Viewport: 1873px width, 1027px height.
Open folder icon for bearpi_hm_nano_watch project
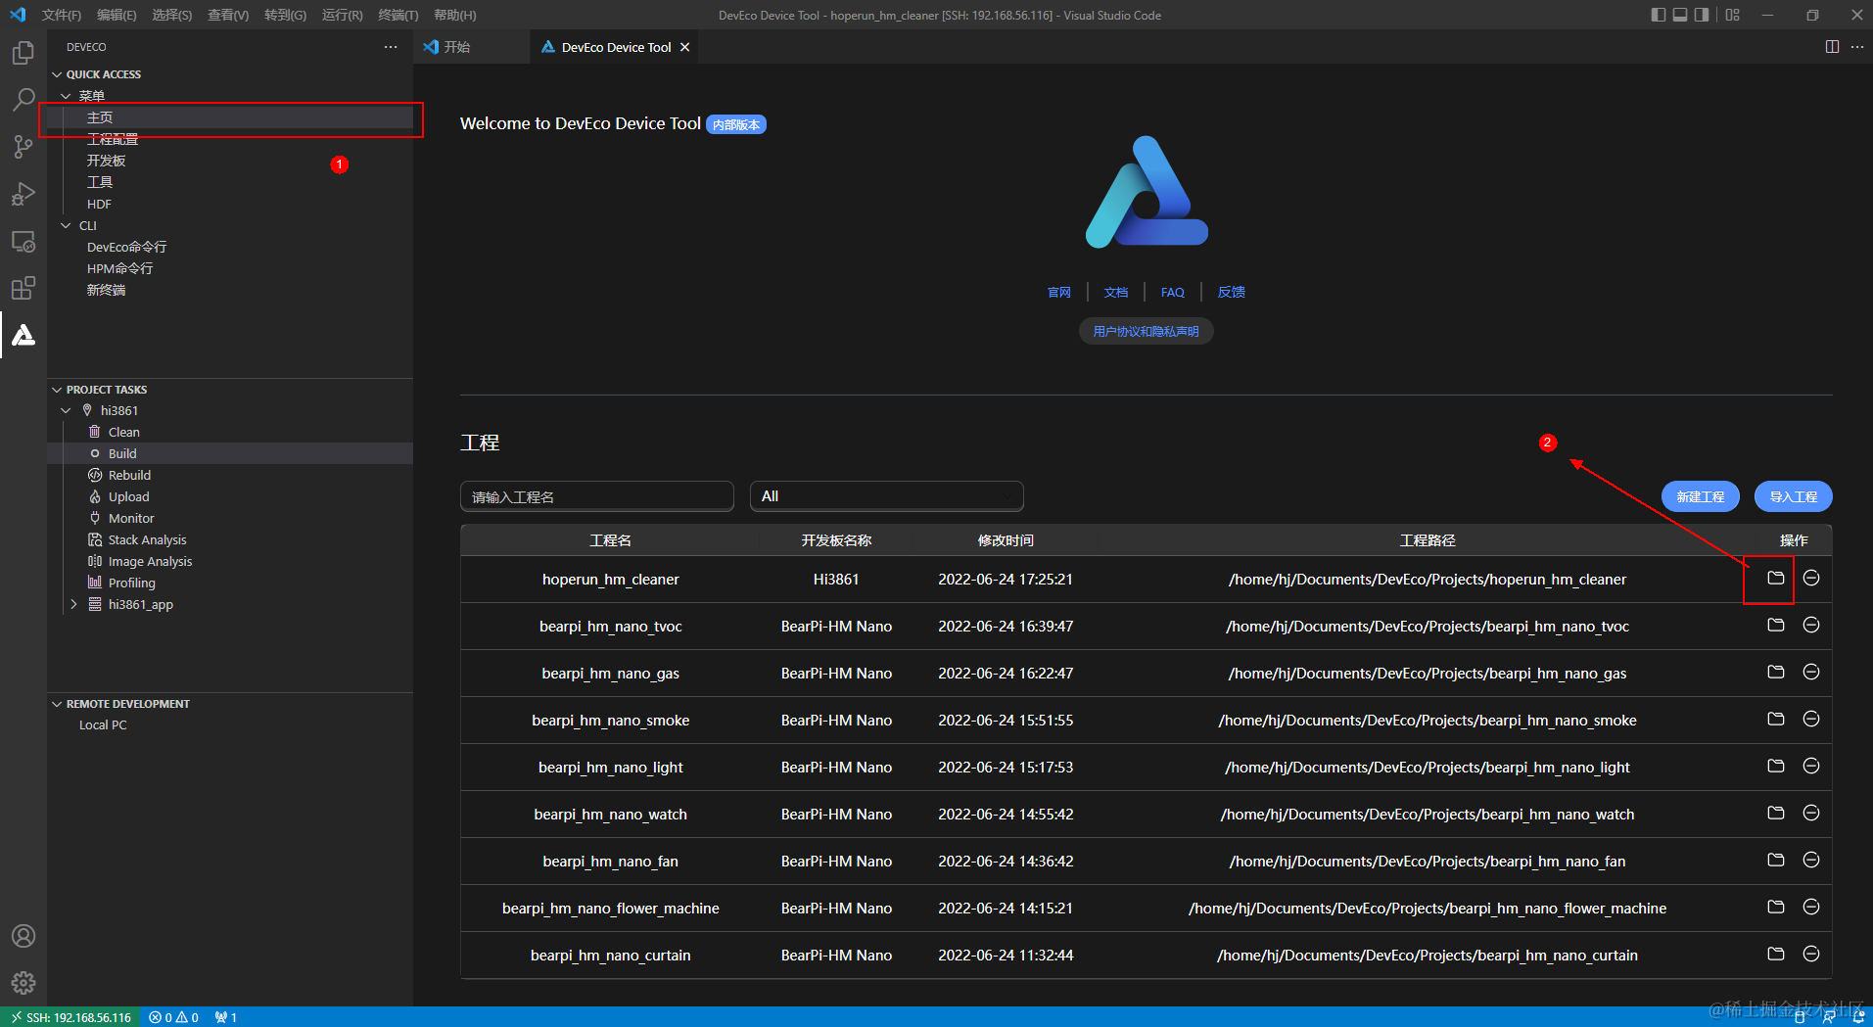point(1776,813)
